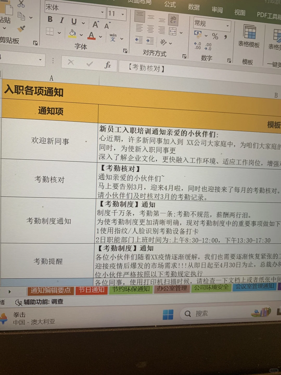The image size is (281, 375).
Task: Toggle Bold formatting
Action: click(x=50, y=19)
